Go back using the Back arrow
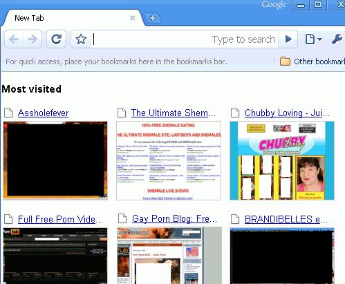Viewport: 345px width, 284px height. point(15,39)
